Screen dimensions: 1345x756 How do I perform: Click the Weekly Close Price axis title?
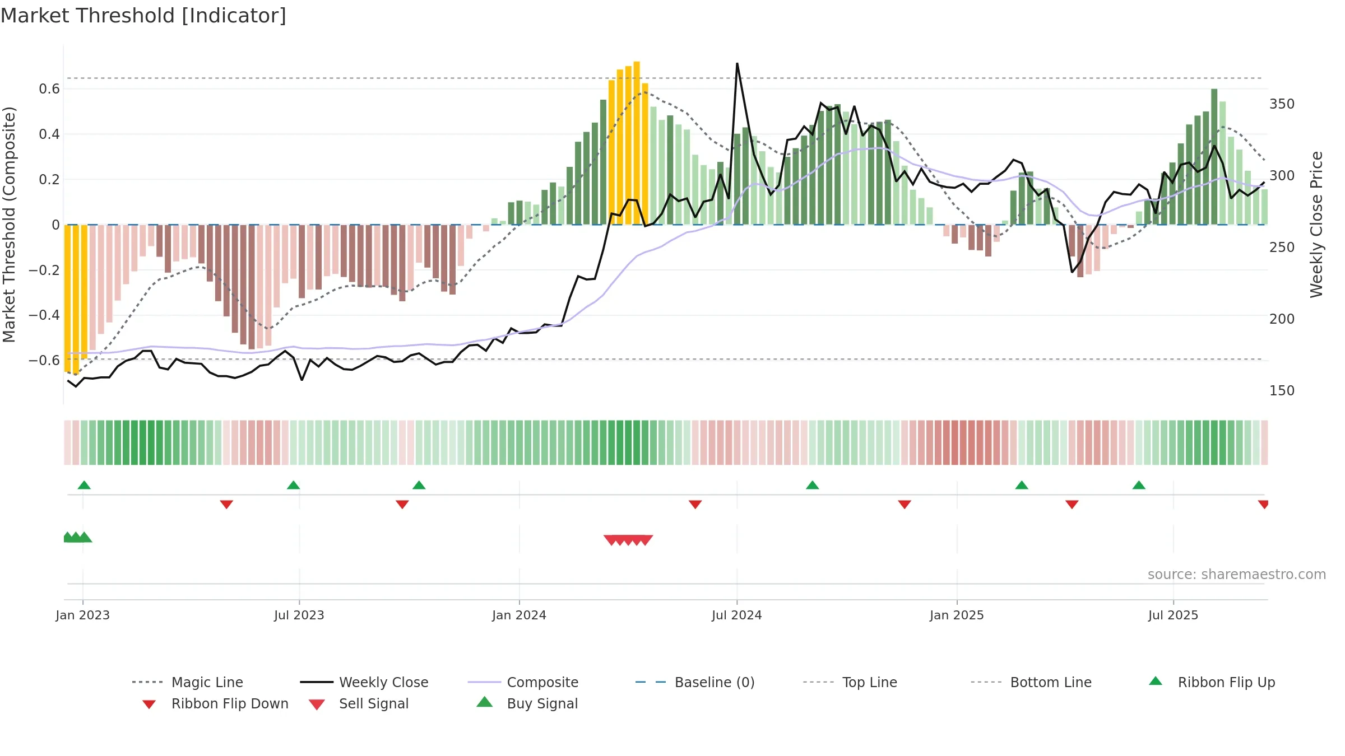(1316, 225)
